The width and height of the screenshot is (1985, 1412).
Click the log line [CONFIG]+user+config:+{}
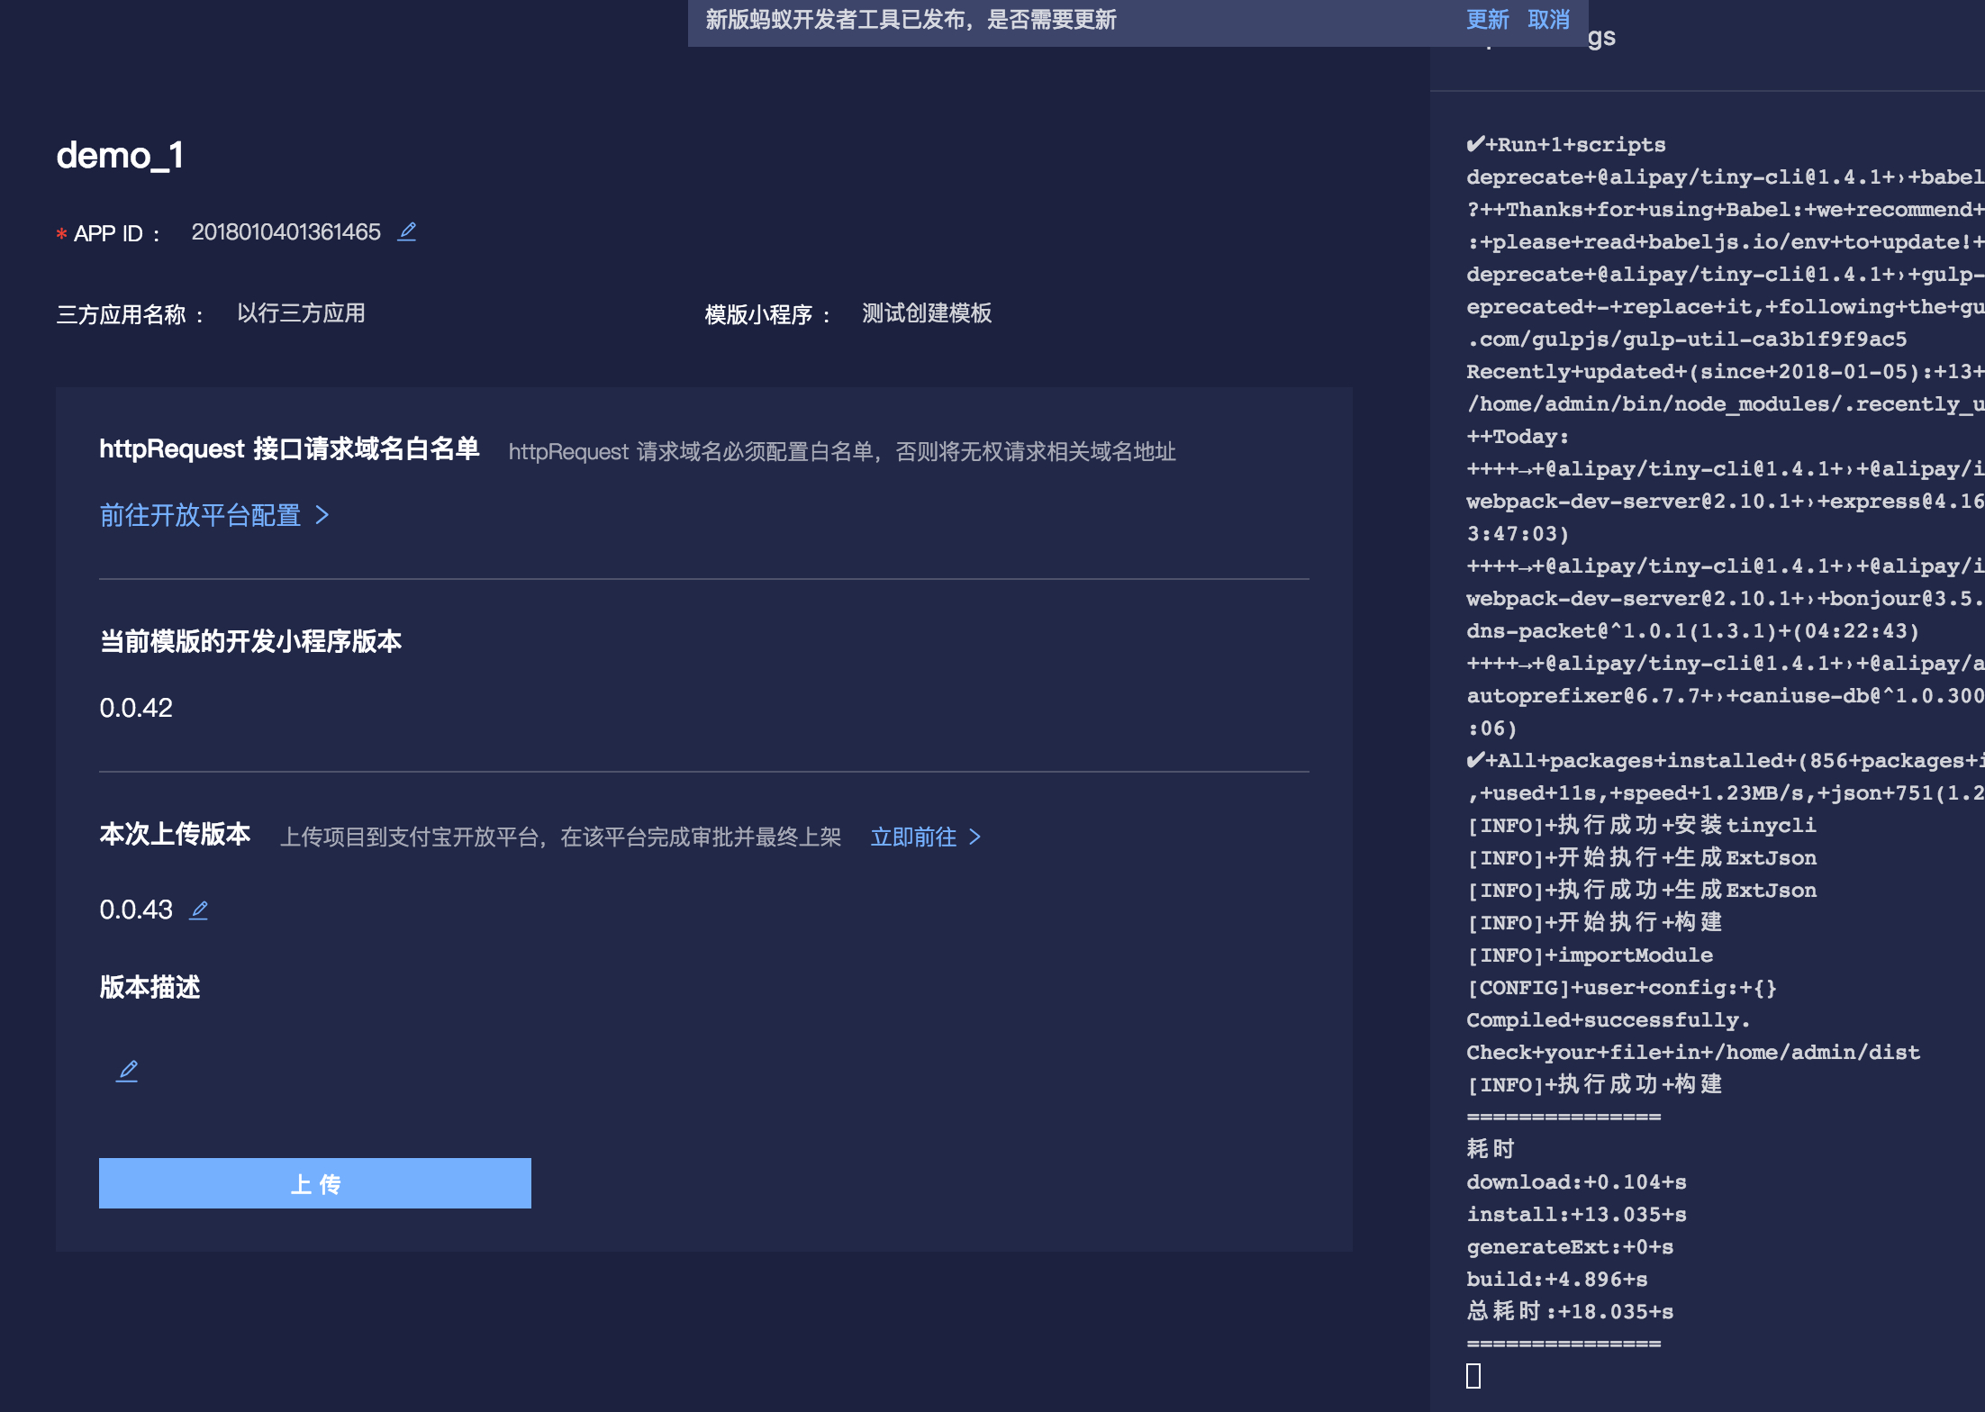[1621, 988]
